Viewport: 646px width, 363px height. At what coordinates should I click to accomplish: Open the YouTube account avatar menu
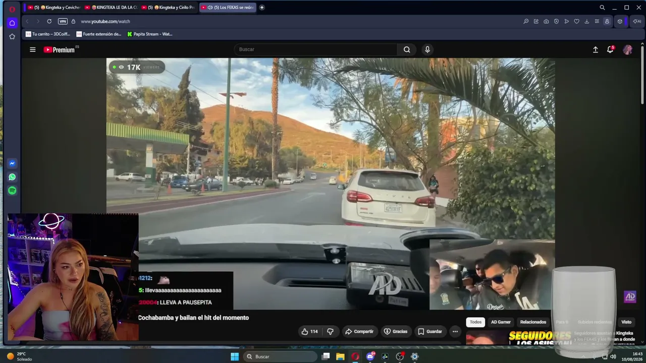(628, 49)
